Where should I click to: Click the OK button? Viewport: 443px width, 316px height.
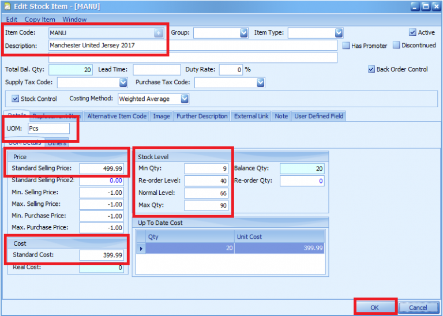pos(374,307)
